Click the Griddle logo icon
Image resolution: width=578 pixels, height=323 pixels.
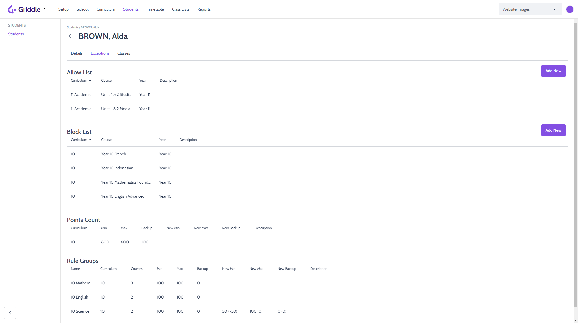click(12, 9)
